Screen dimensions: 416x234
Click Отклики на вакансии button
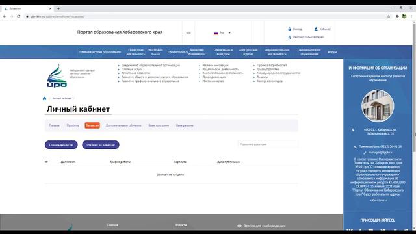(x=101, y=145)
